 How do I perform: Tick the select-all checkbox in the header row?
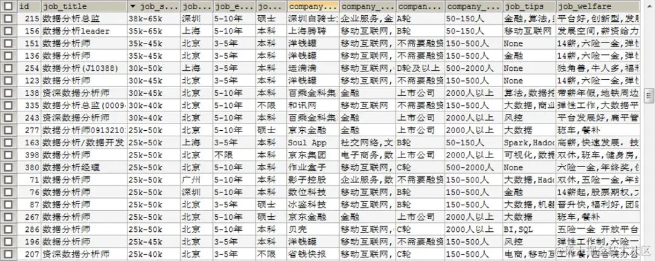pos(8,7)
